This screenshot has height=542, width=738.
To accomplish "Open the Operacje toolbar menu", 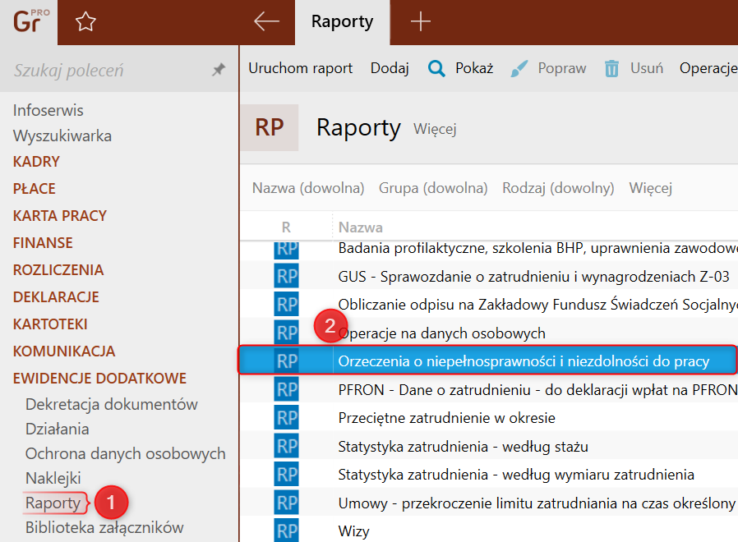I will (708, 69).
